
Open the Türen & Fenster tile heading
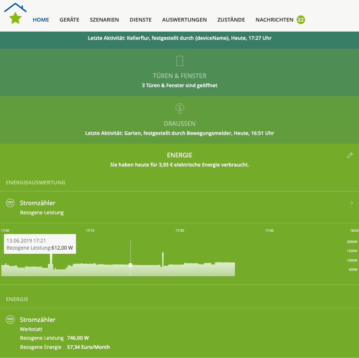tap(179, 76)
